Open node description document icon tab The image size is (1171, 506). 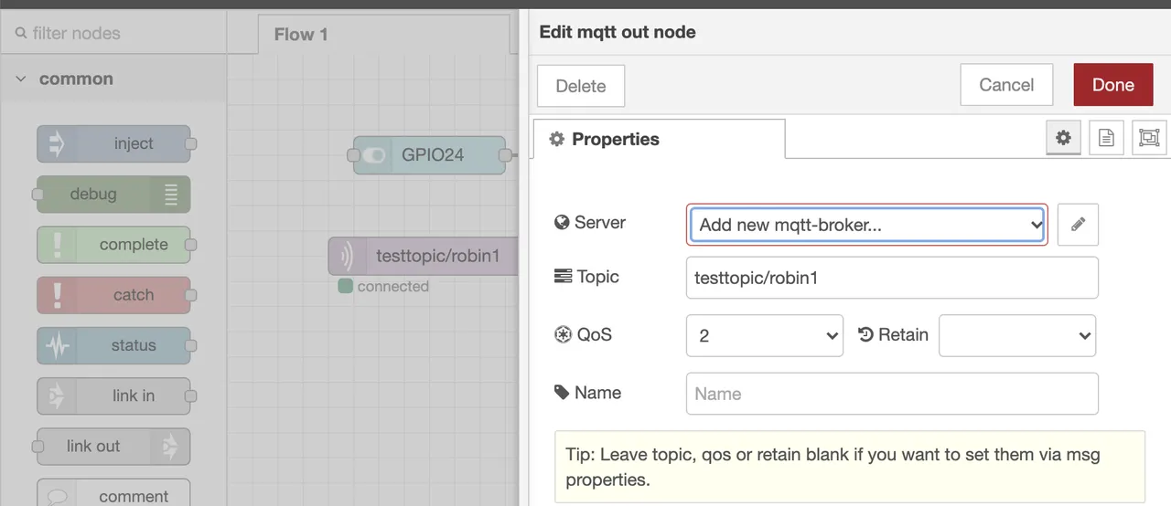(x=1106, y=138)
